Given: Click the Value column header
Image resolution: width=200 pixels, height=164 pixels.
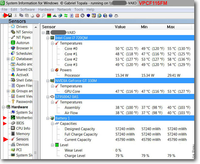Looking at the screenshot, I should tap(126, 27).
